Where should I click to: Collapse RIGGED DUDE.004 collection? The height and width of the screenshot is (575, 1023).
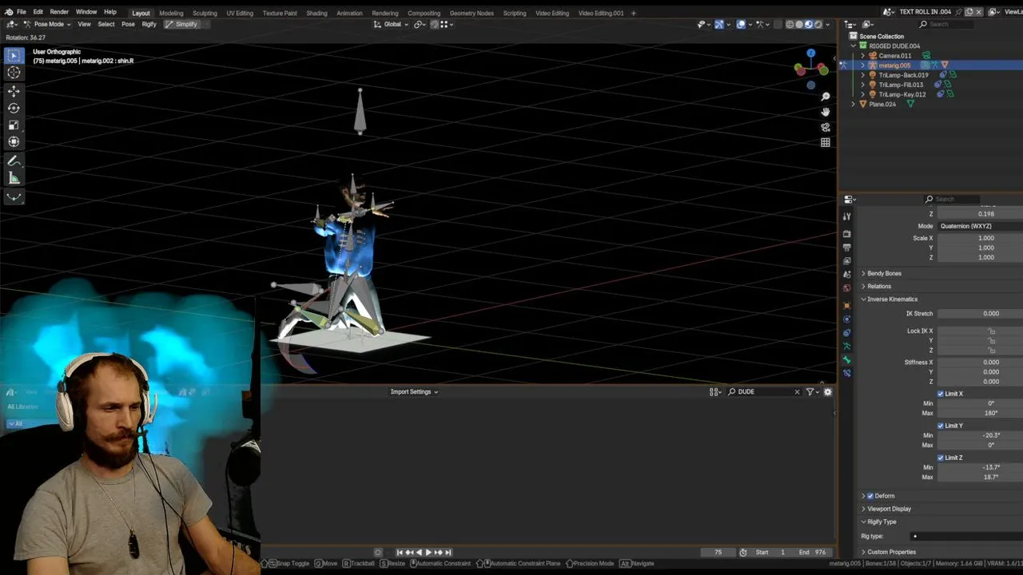tap(853, 46)
